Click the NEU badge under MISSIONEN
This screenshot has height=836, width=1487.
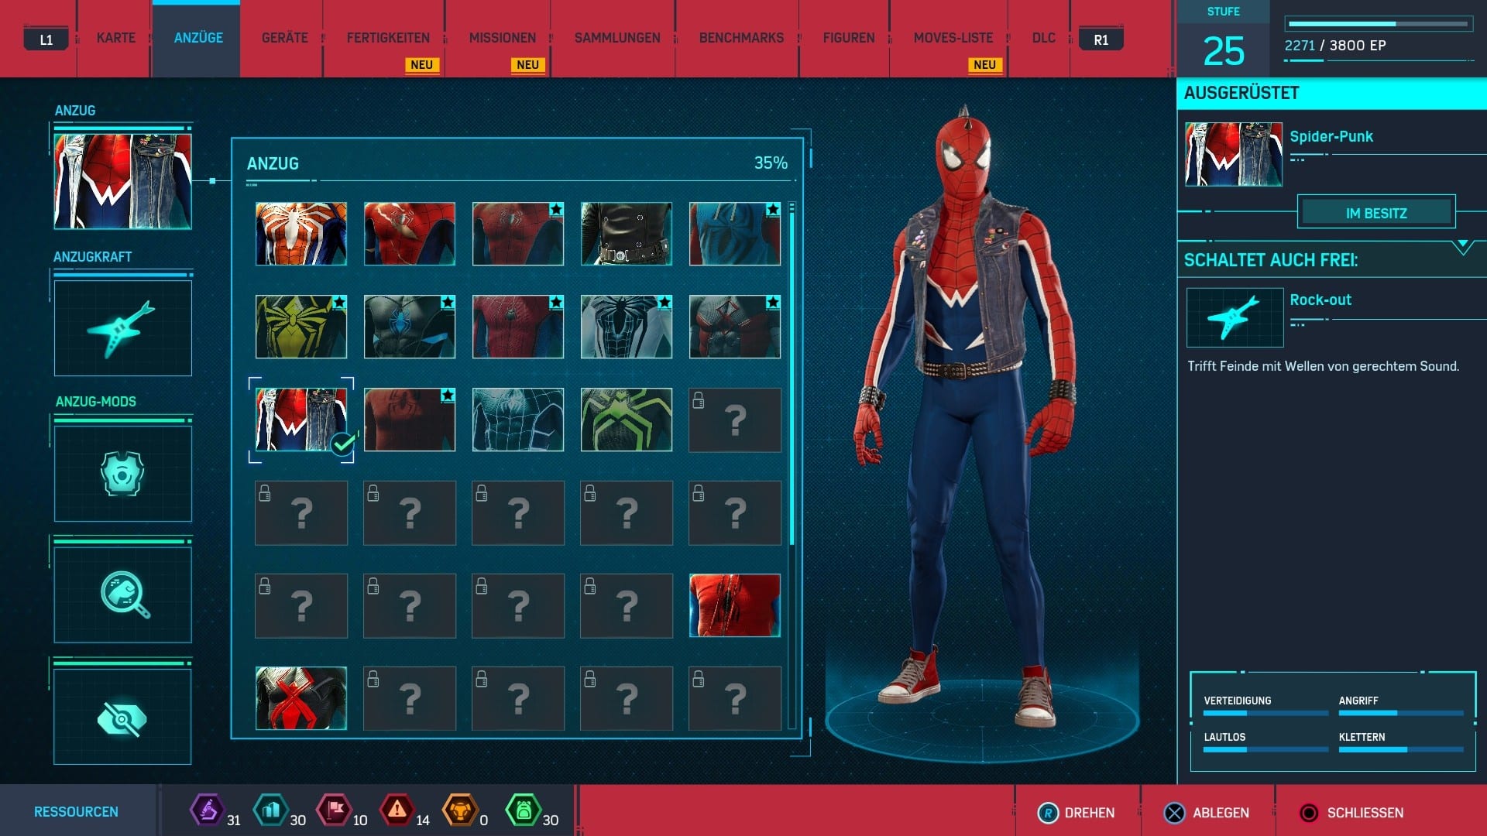click(527, 65)
